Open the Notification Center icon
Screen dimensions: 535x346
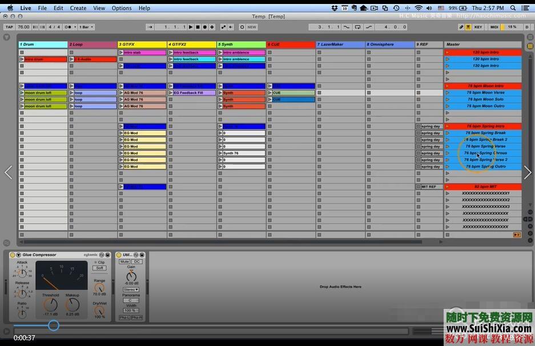525,8
